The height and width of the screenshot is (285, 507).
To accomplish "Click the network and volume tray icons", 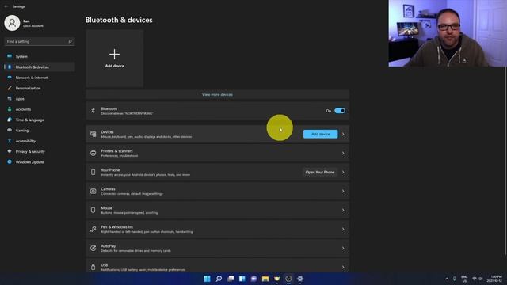I will pos(477,279).
